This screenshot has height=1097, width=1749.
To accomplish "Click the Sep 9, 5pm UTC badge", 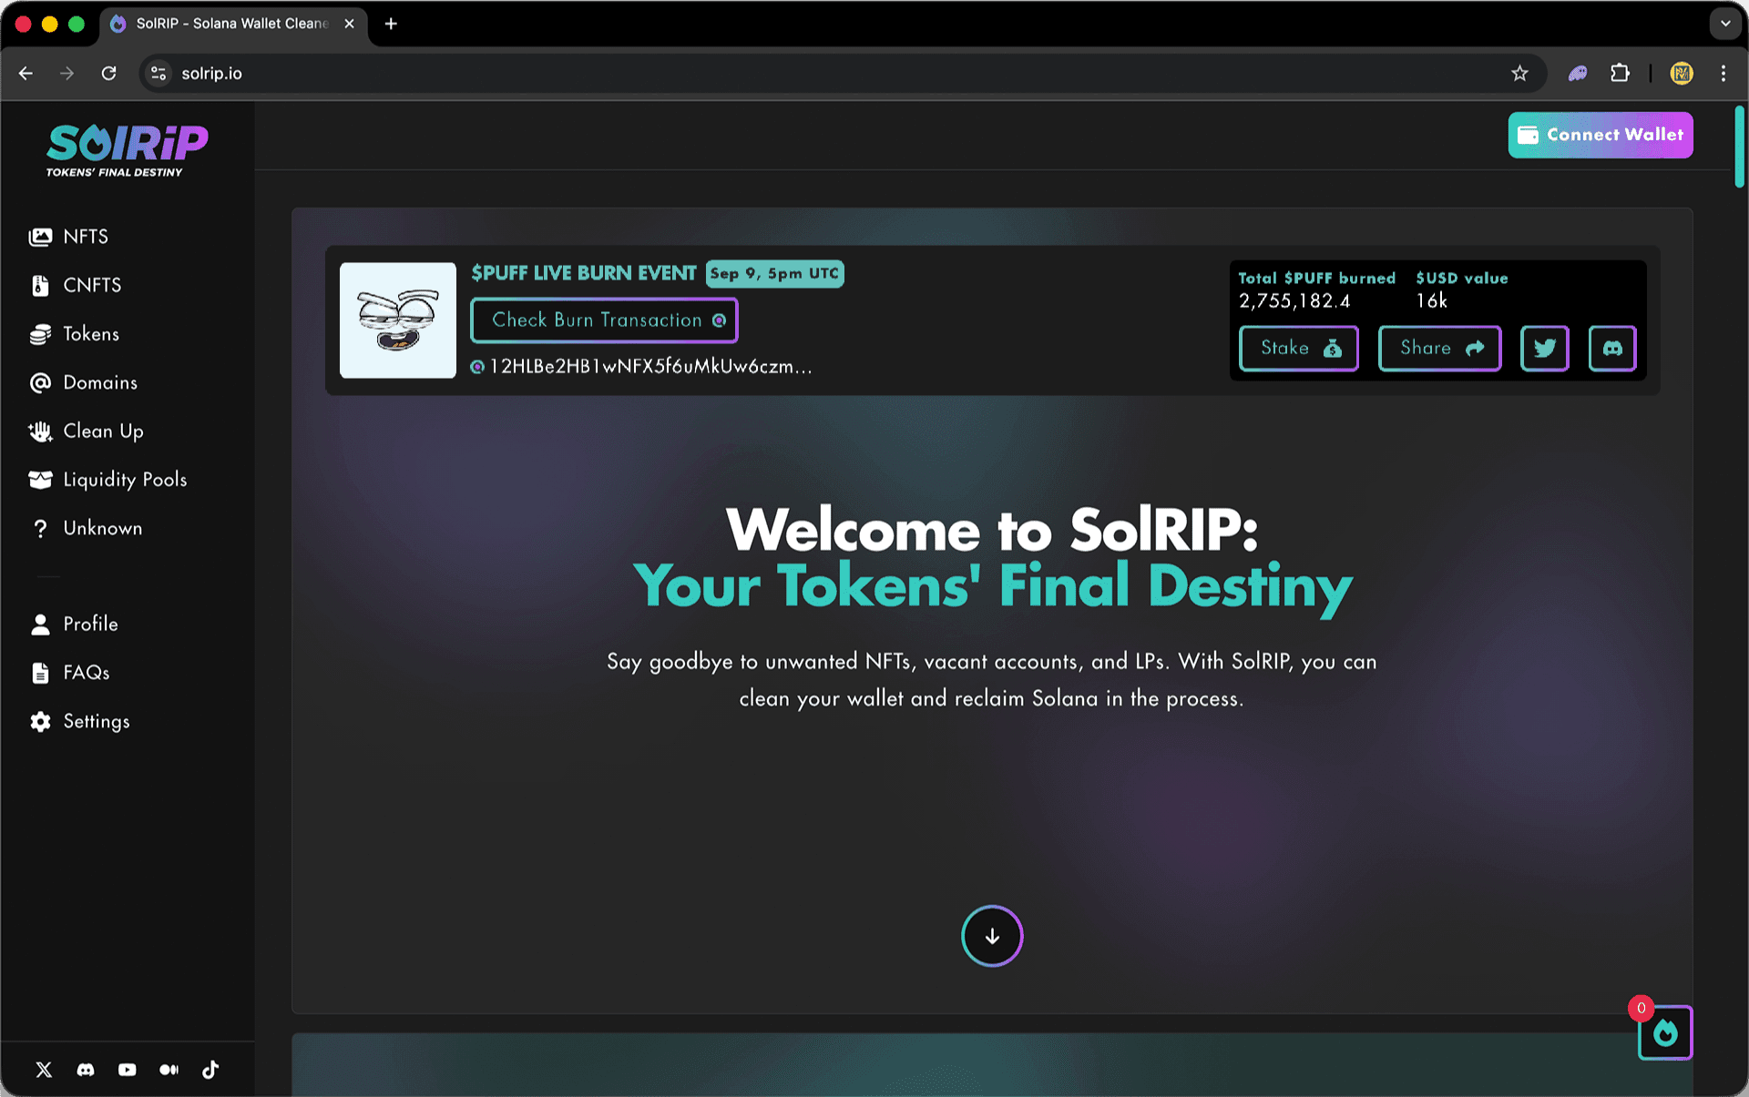I will (774, 274).
